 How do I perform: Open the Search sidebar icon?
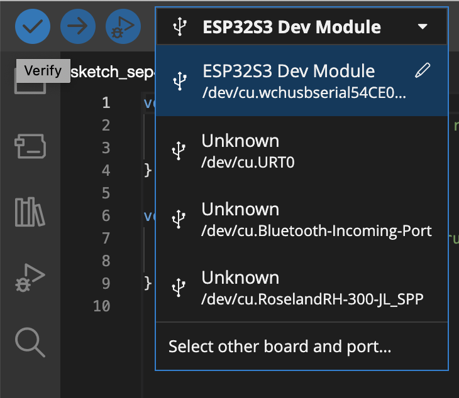tap(30, 342)
